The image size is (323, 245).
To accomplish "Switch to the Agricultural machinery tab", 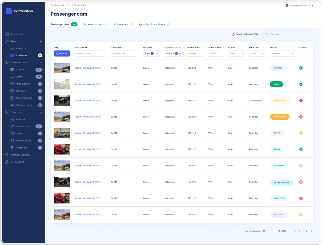I will tap(152, 24).
